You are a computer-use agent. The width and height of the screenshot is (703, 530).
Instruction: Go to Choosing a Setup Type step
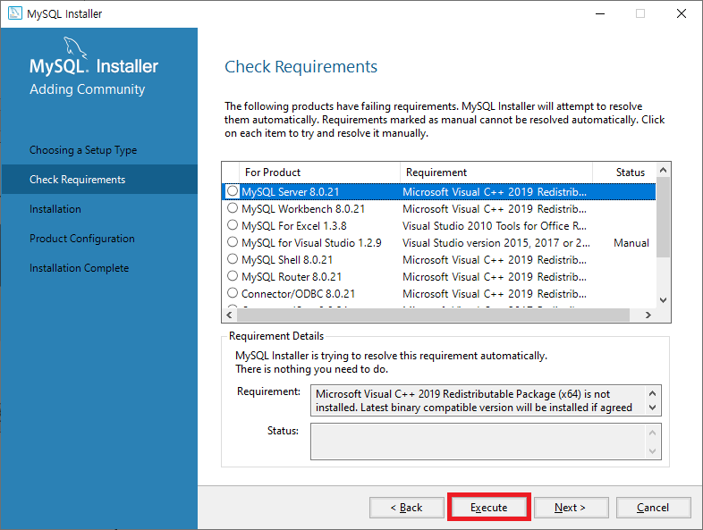tap(83, 150)
